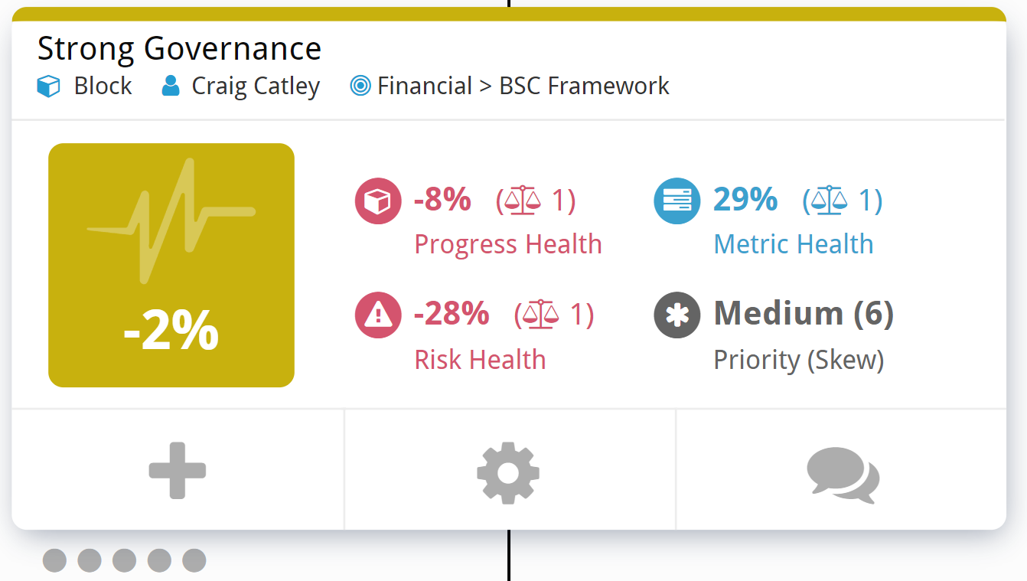The width and height of the screenshot is (1027, 581).
Task: Click the plus add icon
Action: coord(178,470)
